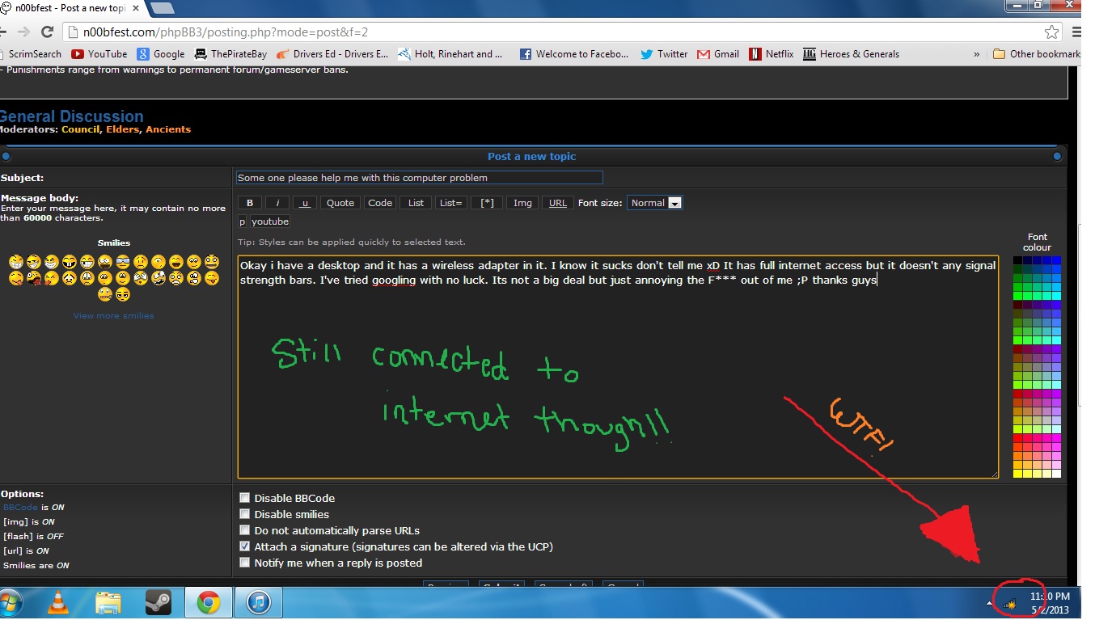Show hidden system tray icons
Screen dimensions: 1095x620
pos(990,604)
